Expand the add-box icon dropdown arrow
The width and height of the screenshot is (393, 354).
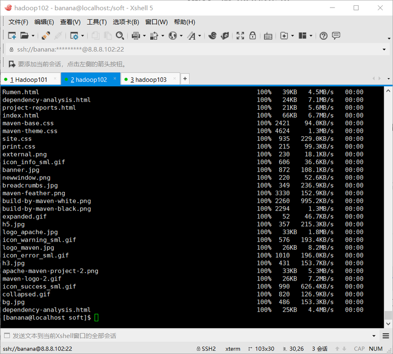(293, 36)
